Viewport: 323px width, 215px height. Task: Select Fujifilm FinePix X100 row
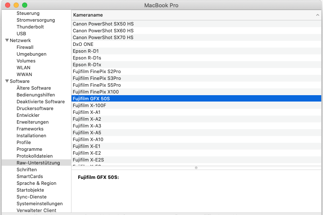point(196,91)
